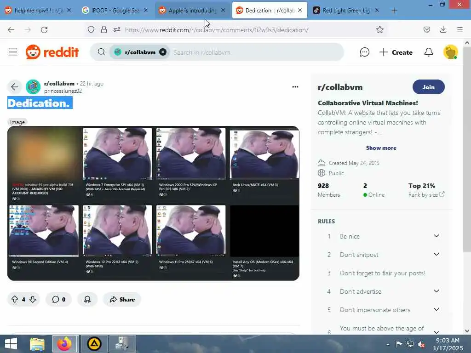Close the help me now tab
This screenshot has width=471, height=353.
69,10
